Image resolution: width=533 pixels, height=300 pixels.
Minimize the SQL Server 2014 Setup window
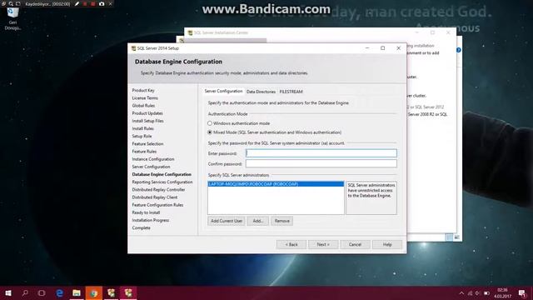[367, 48]
